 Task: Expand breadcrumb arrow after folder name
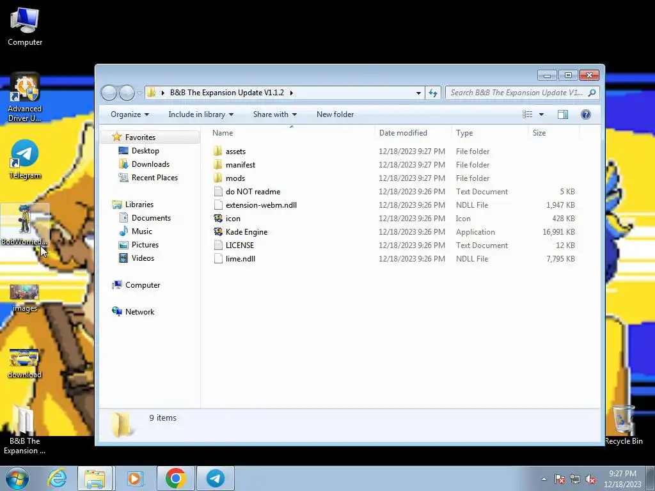click(x=291, y=93)
